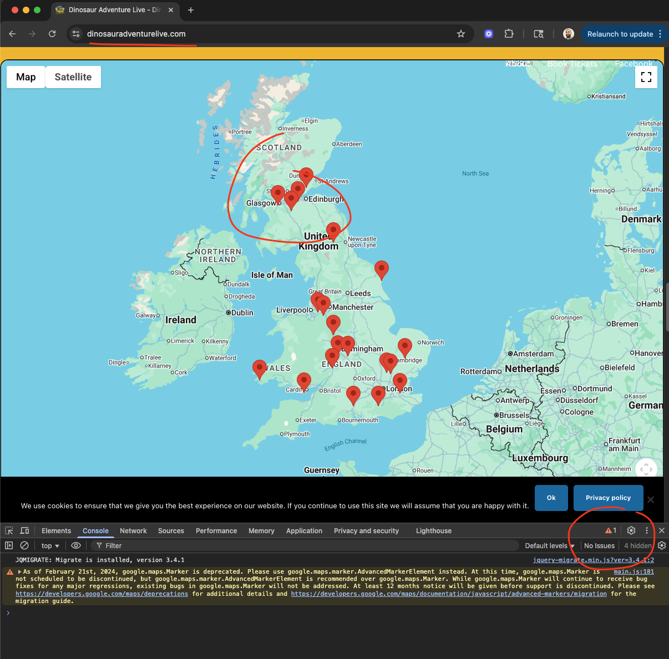The height and width of the screenshot is (659, 669).
Task: Accept cookies with the Ok button
Action: coord(551,498)
